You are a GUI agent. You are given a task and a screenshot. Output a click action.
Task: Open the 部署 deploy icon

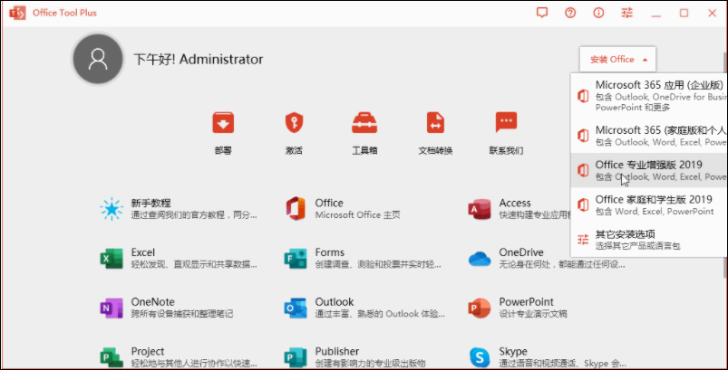click(223, 123)
